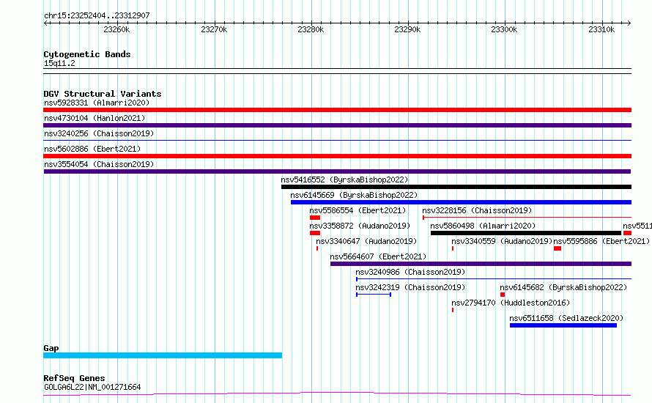Select the red nsv5595886 (Ebert2021) block
Viewport: 652px width, 403px height.
coord(557,248)
